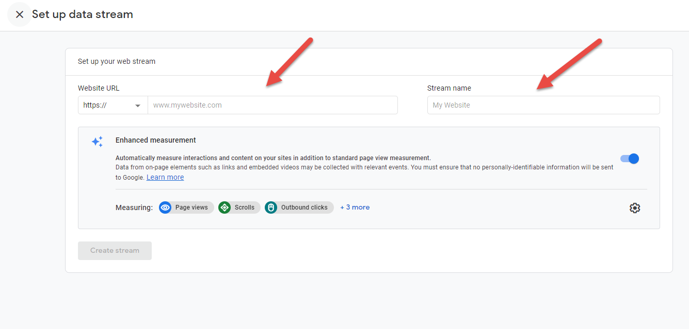Click the Set up your web stream heading

(117, 61)
